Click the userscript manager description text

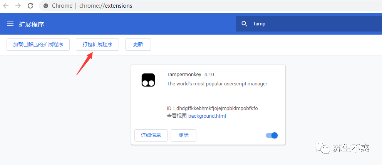(217, 84)
